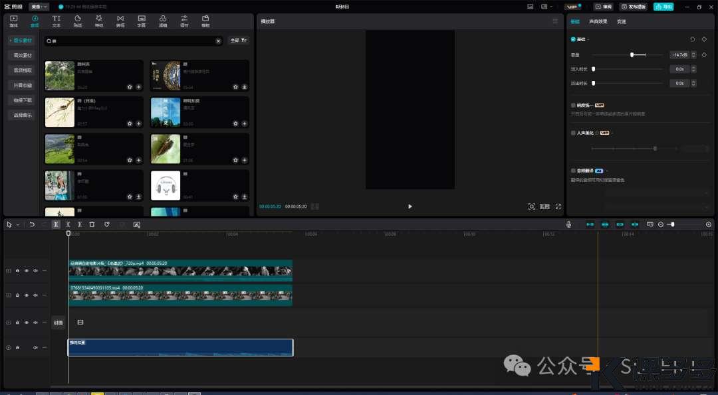This screenshot has width=718, height=395.
Task: Click the fullscreen icon in player panel
Action: (x=558, y=206)
